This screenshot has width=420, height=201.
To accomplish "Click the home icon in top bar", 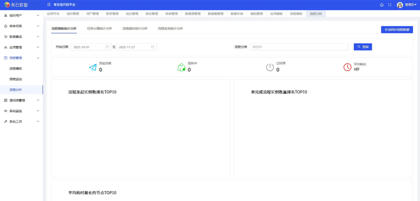I will (382, 5).
